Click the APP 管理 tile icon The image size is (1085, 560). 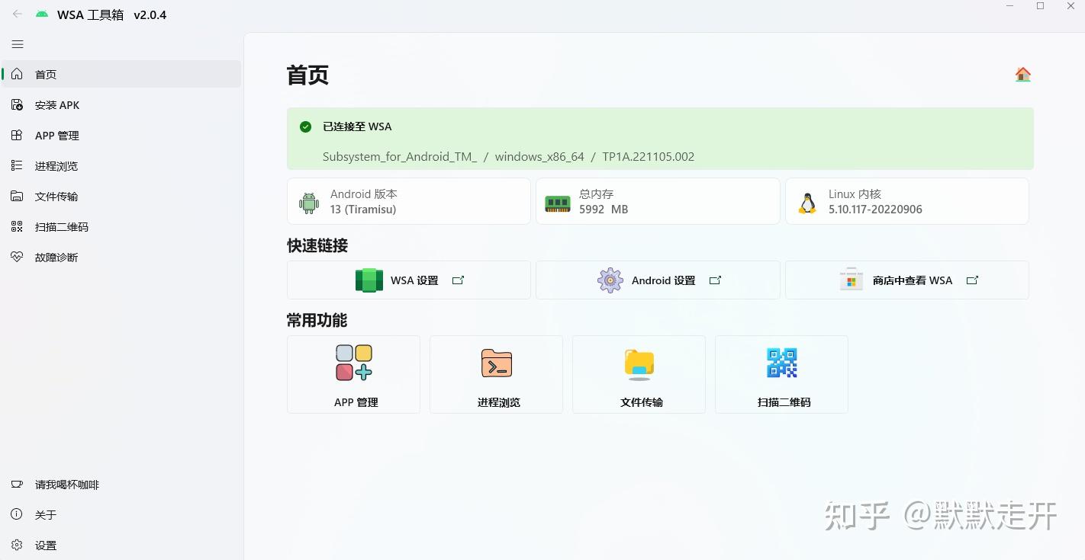click(x=354, y=363)
